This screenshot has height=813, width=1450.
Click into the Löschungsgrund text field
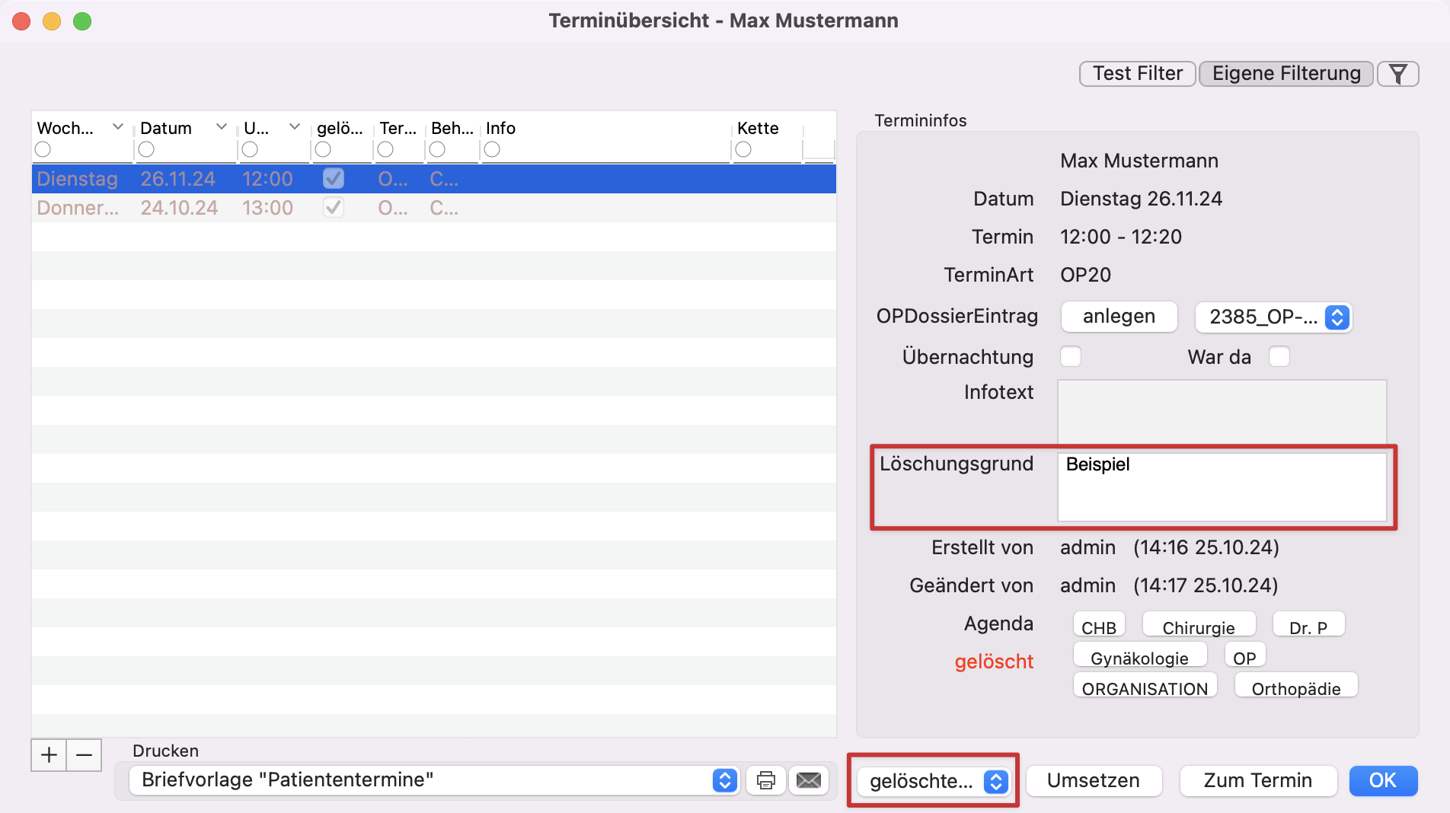(1222, 487)
